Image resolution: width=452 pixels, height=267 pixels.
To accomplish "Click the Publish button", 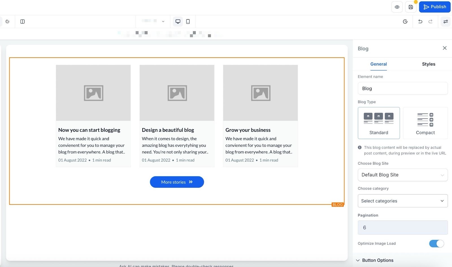I will click(x=435, y=7).
